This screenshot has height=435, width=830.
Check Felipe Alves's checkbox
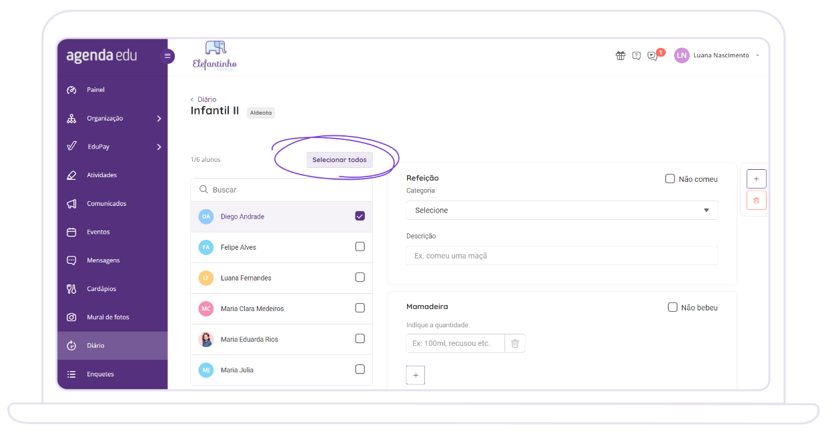[x=360, y=246]
